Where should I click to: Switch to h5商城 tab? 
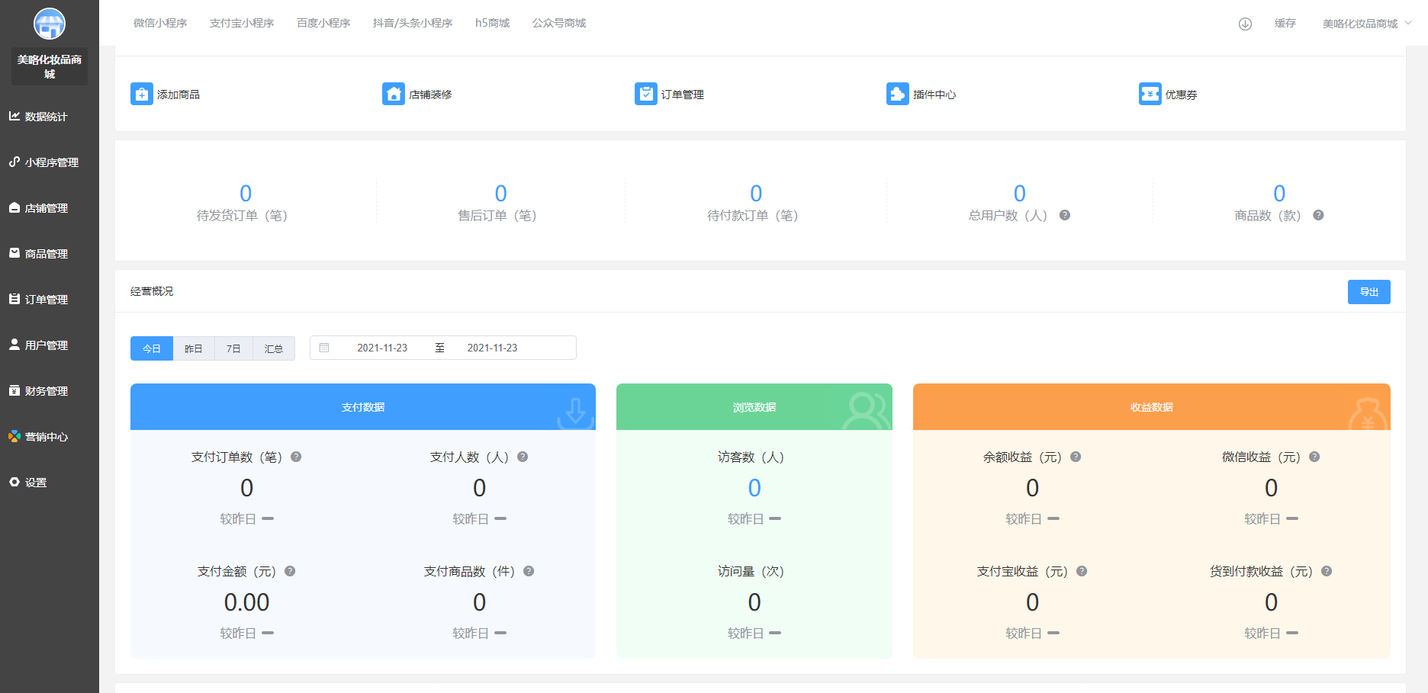point(492,23)
